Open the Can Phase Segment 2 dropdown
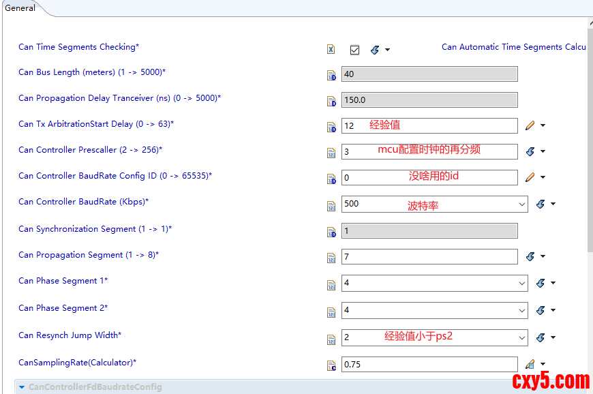 click(x=521, y=310)
